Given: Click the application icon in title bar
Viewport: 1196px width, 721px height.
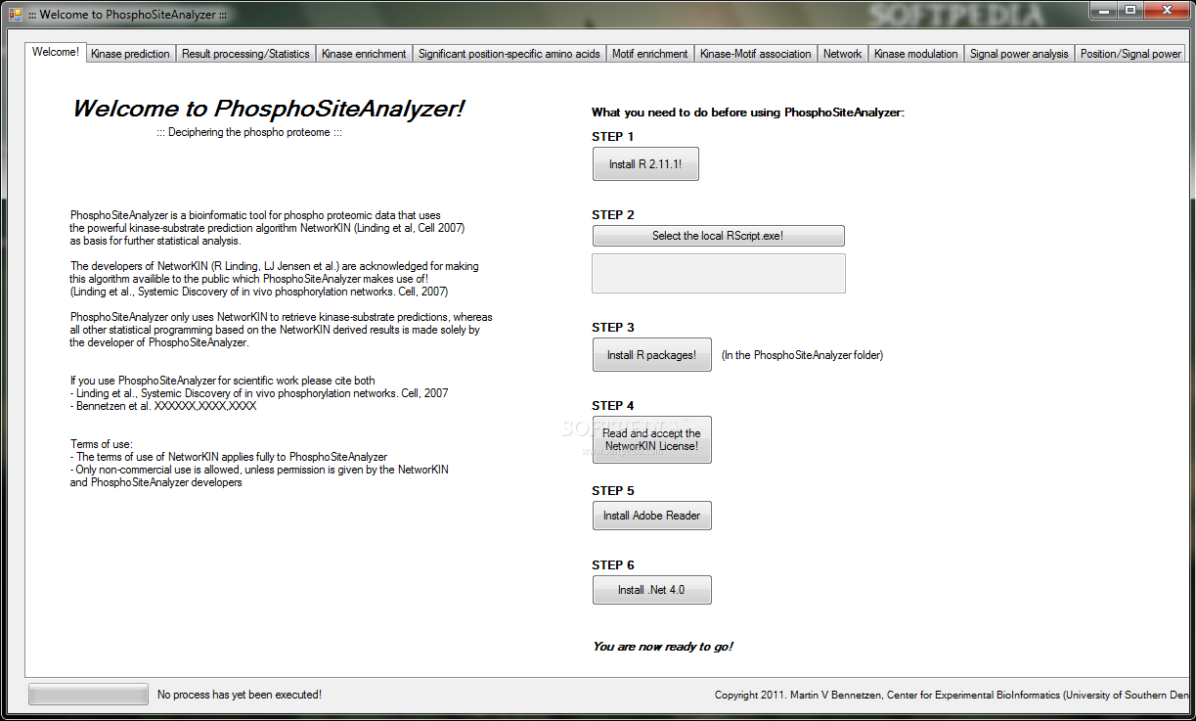Looking at the screenshot, I should (15, 15).
